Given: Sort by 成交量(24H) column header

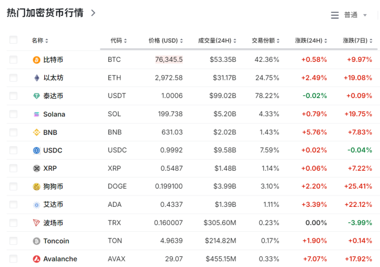Looking at the screenshot, I should 217,41.
